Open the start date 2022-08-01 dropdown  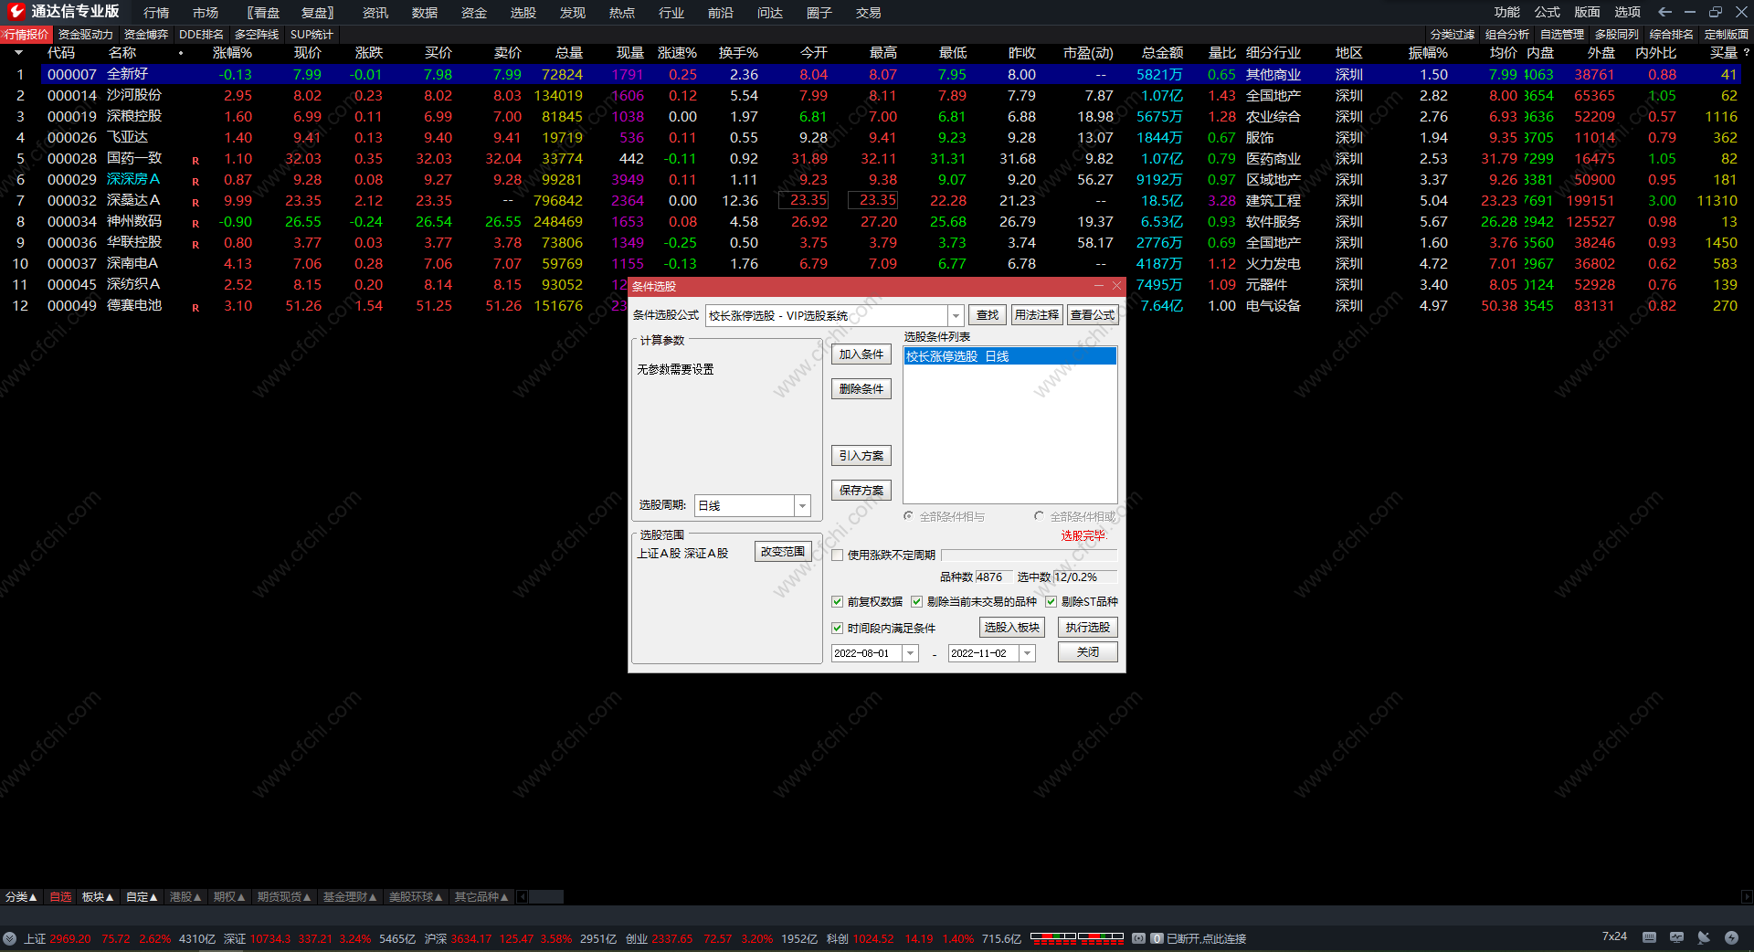[x=910, y=653]
